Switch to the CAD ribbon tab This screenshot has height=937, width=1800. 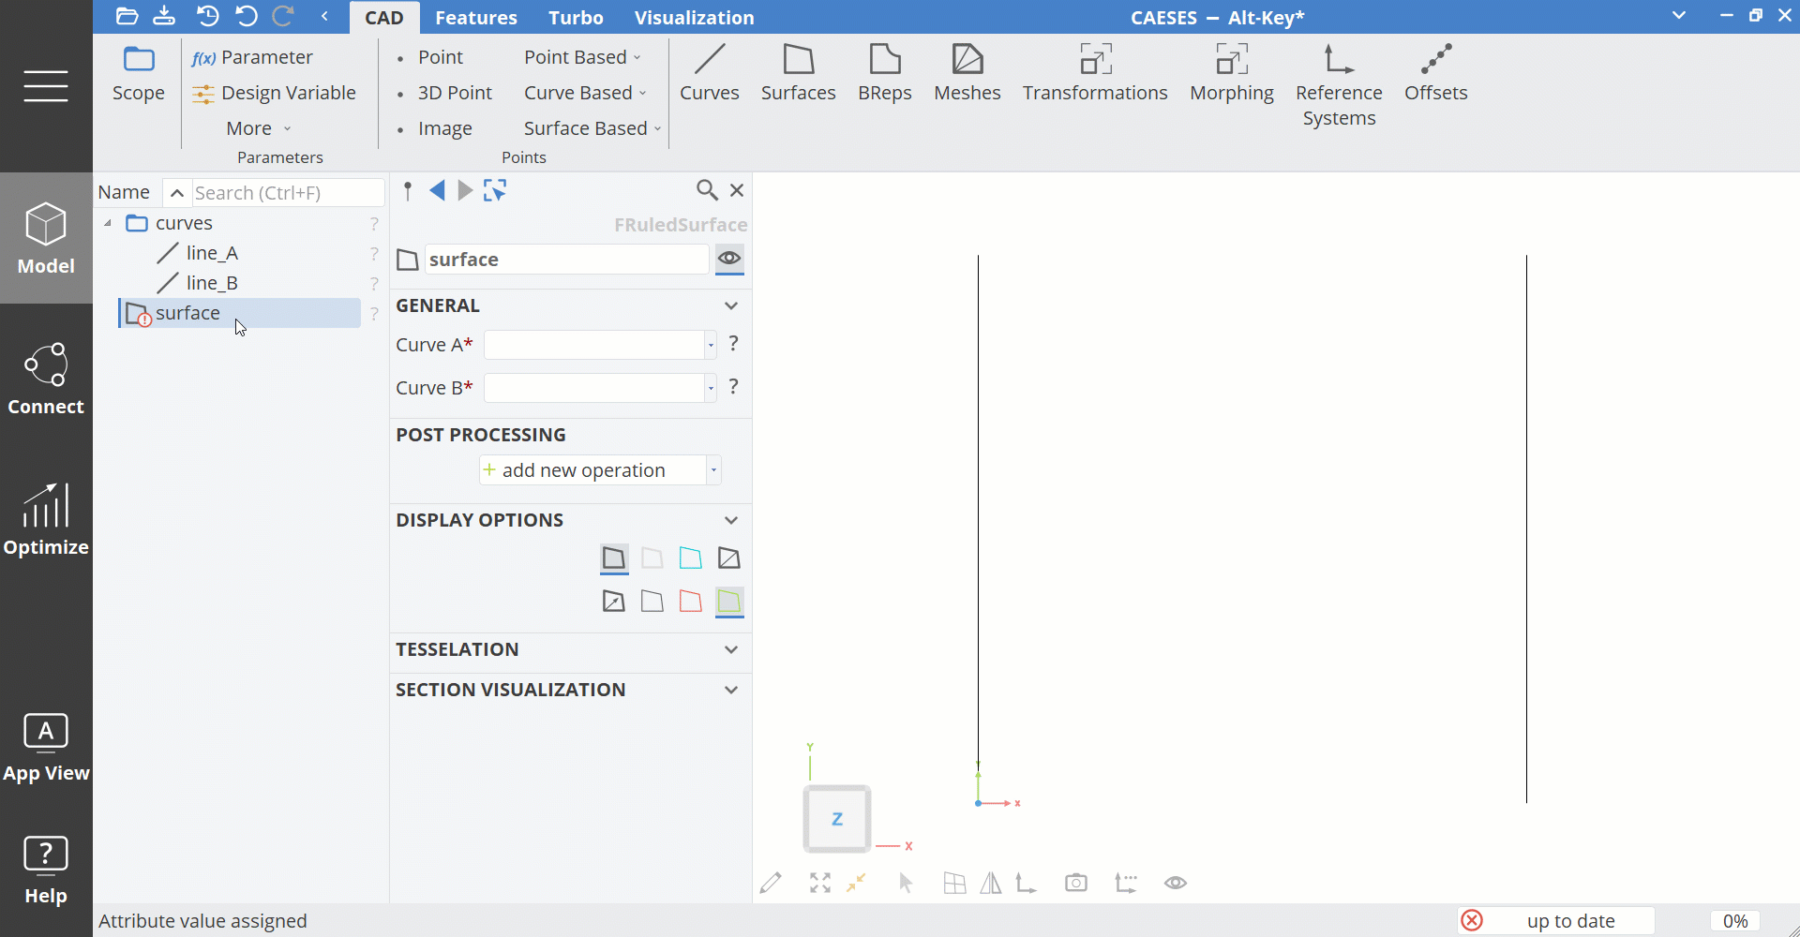point(384,17)
